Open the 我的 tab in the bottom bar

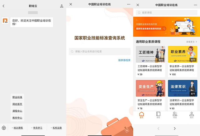(192, 115)
